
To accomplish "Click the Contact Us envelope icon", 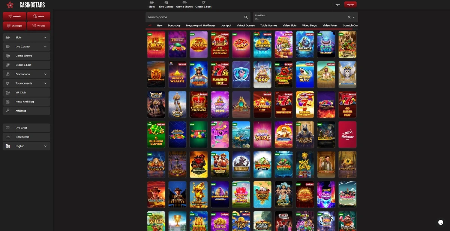I will pyautogui.click(x=8, y=137).
